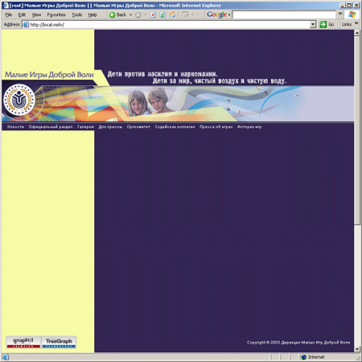The height and width of the screenshot is (362, 362).
Task: Refresh the page using the Refresh icon
Action: 162,14
